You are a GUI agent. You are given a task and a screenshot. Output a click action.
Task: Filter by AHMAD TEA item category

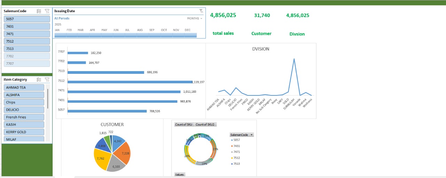(24, 87)
